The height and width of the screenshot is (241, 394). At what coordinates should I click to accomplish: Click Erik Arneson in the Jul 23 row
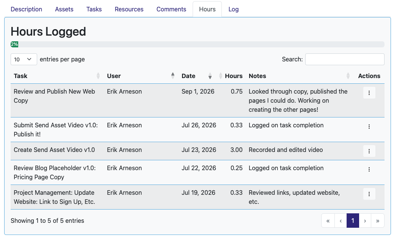pos(124,150)
